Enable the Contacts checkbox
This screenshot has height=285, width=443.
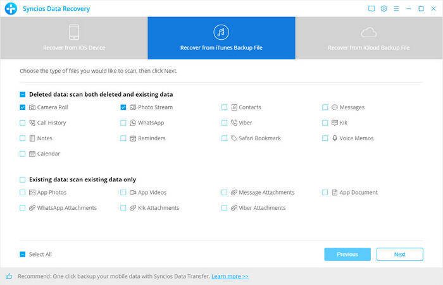(x=225, y=107)
